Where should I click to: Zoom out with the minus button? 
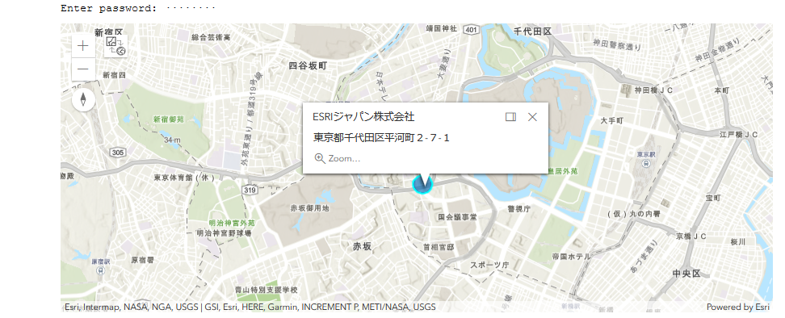click(83, 69)
